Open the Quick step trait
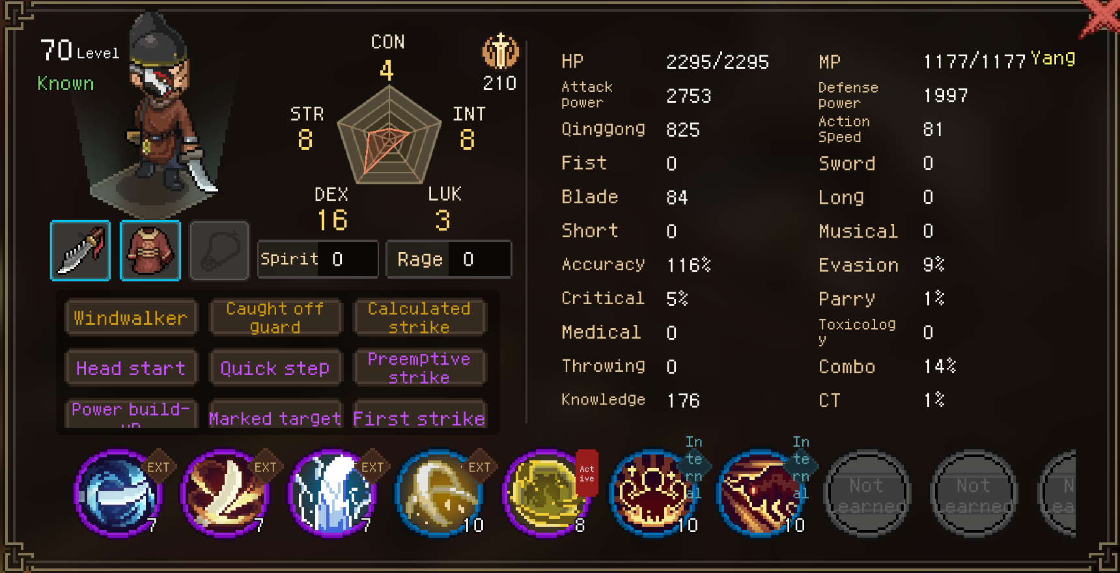The width and height of the screenshot is (1120, 573). tap(275, 368)
